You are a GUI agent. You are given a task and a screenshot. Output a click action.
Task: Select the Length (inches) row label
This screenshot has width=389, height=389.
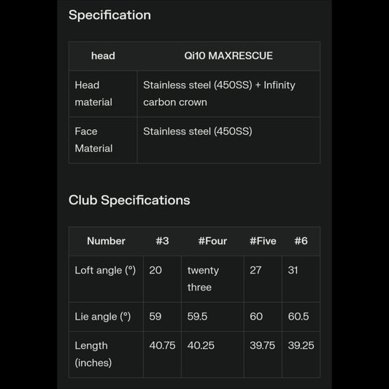pos(93,354)
